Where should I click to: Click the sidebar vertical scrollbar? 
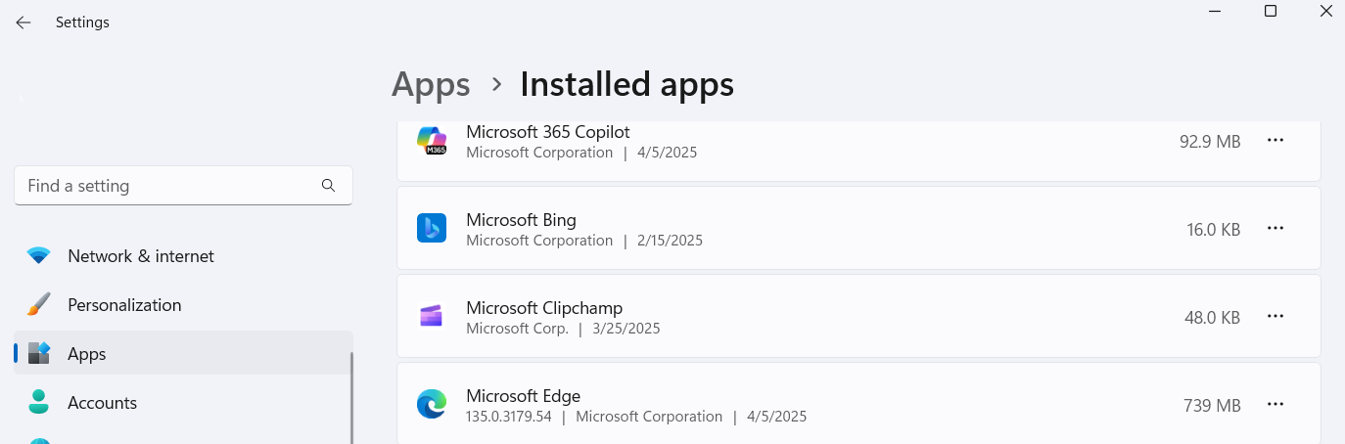[x=351, y=397]
